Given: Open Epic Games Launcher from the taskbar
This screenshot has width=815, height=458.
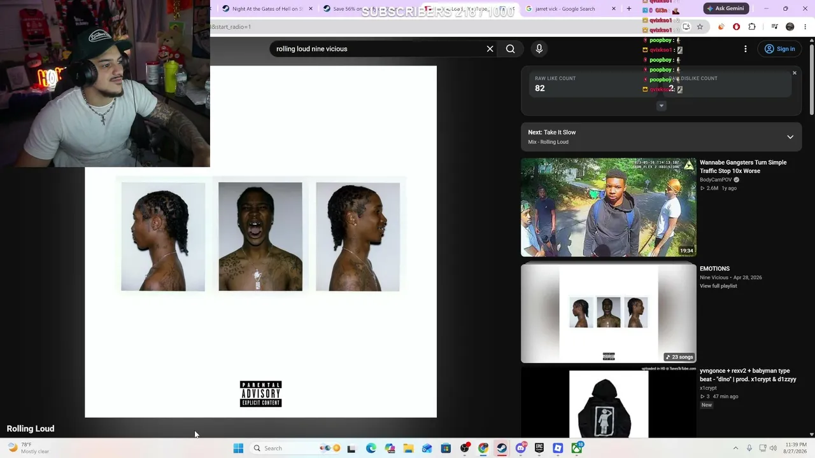Looking at the screenshot, I should click(x=539, y=448).
